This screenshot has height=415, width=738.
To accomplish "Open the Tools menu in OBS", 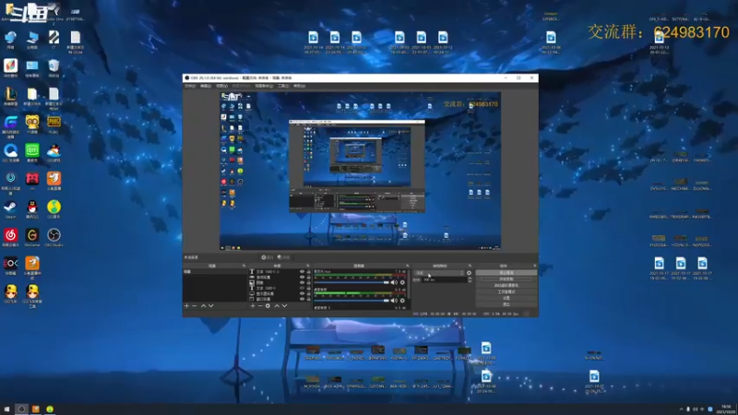I will (x=283, y=86).
